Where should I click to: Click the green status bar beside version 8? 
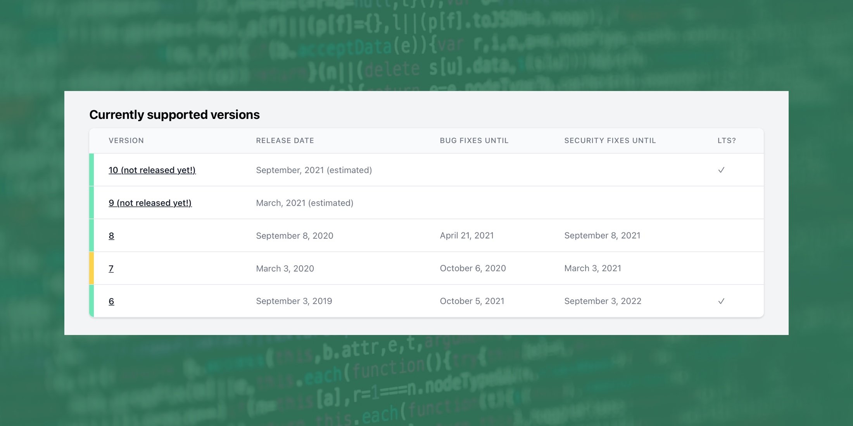[x=92, y=235]
